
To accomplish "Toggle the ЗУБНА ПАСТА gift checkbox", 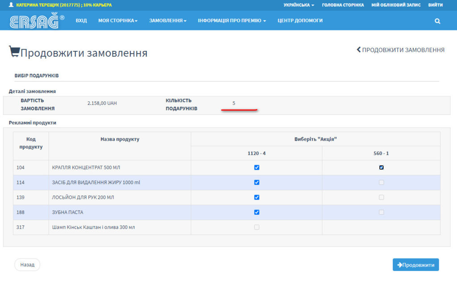I will pos(257,212).
